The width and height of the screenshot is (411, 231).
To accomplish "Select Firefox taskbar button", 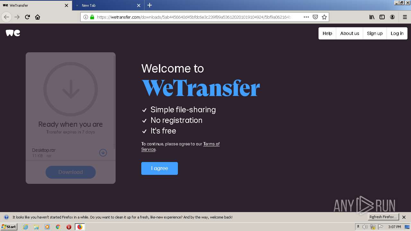I will click(80, 227).
